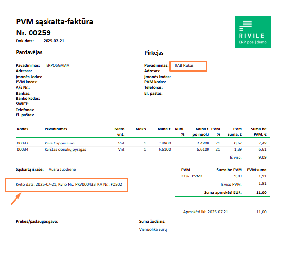This screenshot has height=256, width=288.
Task: Click the Kiekis column header
Action: [141, 129]
